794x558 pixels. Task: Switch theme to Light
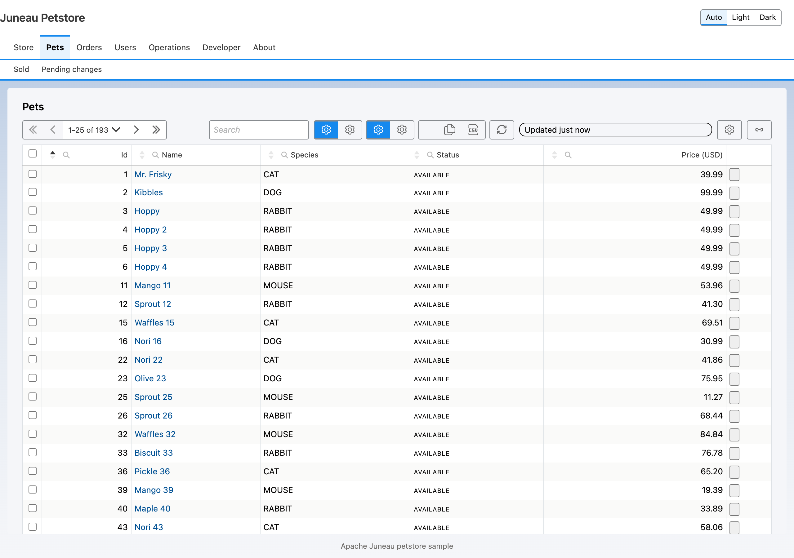point(740,17)
